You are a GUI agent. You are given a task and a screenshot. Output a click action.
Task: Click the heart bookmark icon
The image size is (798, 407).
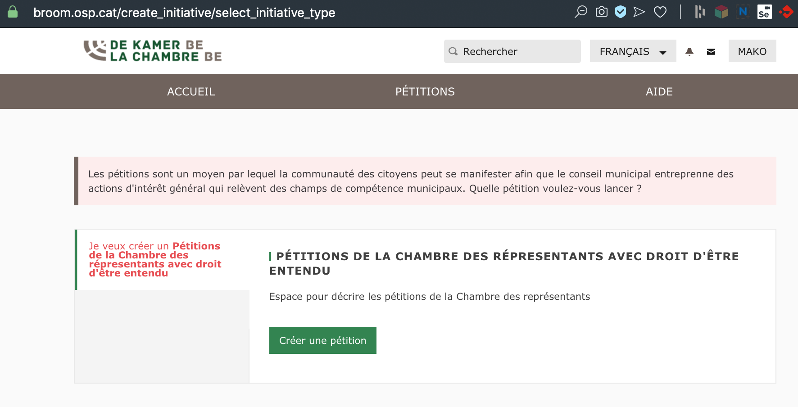click(x=660, y=12)
